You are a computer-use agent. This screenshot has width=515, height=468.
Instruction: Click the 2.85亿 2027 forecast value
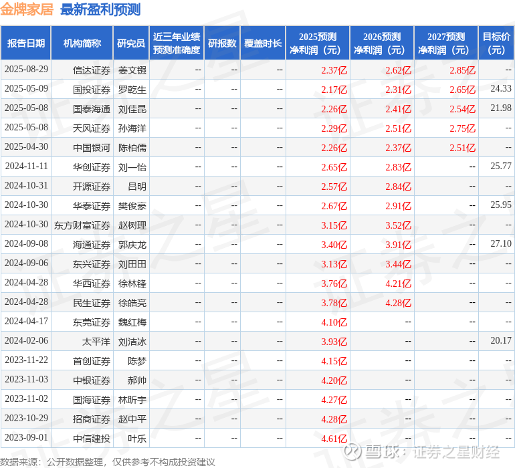[462, 70]
